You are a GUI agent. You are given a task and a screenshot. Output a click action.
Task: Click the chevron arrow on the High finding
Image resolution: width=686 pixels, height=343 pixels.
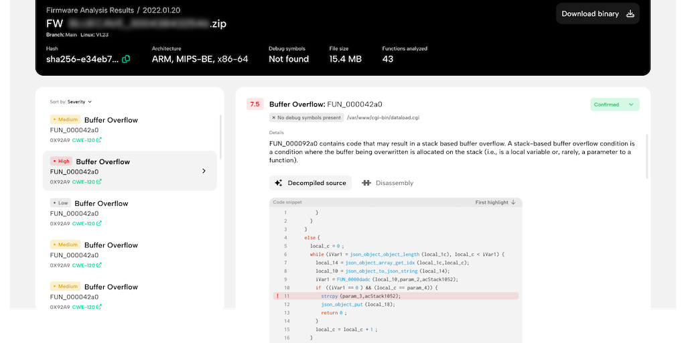204,171
